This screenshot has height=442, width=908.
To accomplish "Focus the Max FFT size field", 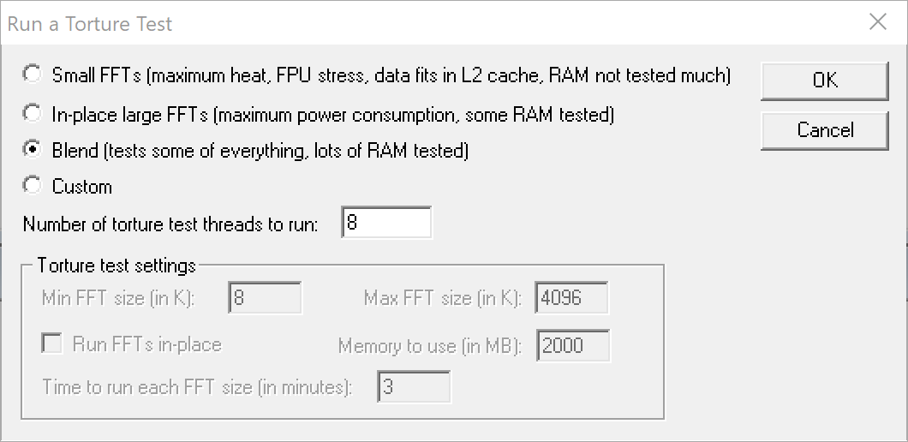I will 571,299.
